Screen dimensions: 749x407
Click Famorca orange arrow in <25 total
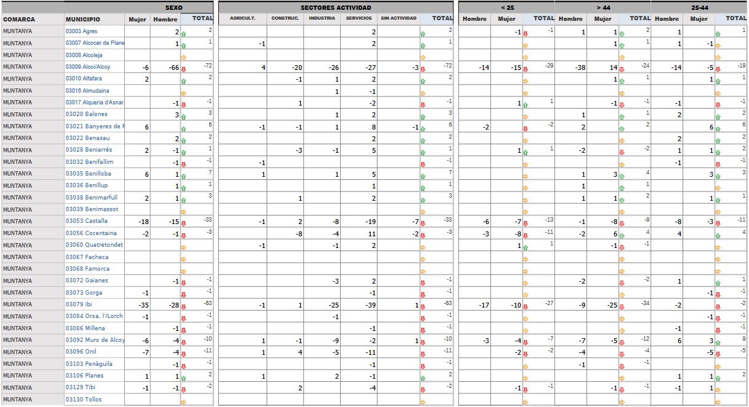[526, 271]
